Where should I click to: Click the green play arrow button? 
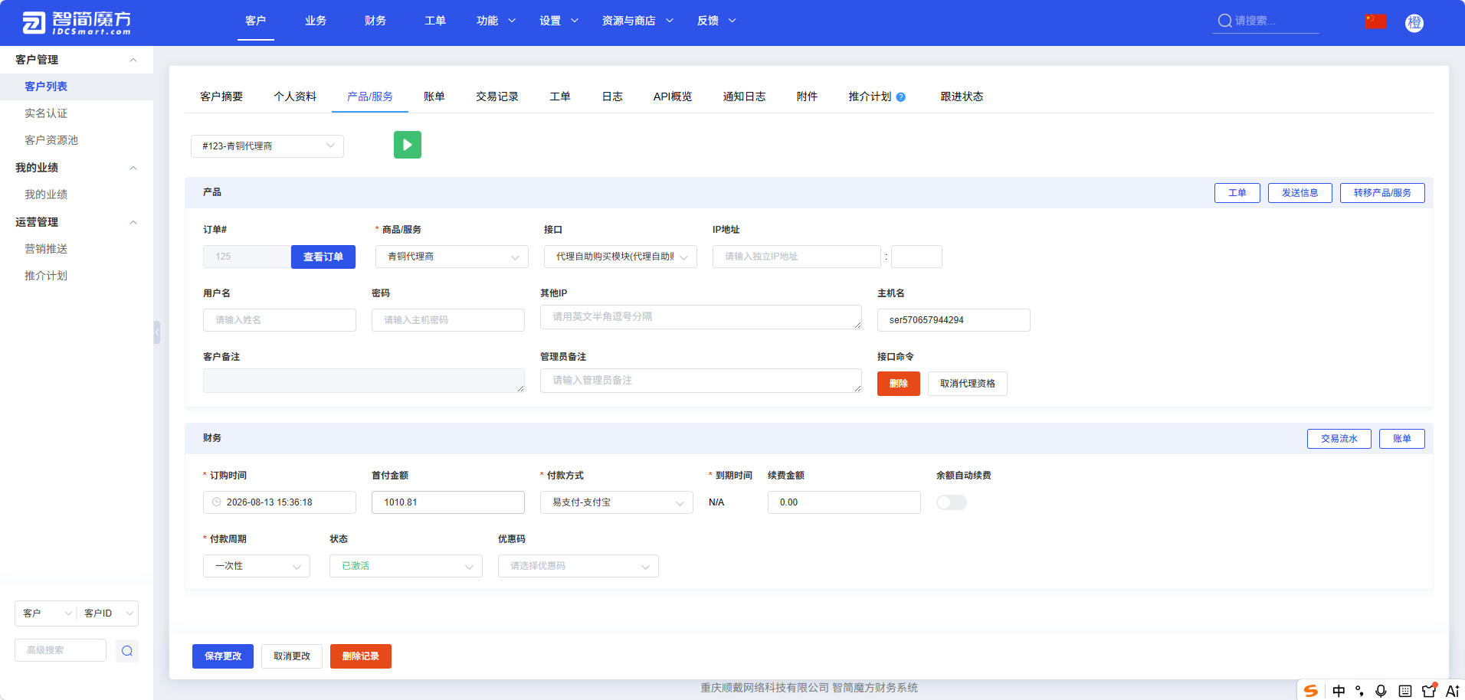coord(408,145)
